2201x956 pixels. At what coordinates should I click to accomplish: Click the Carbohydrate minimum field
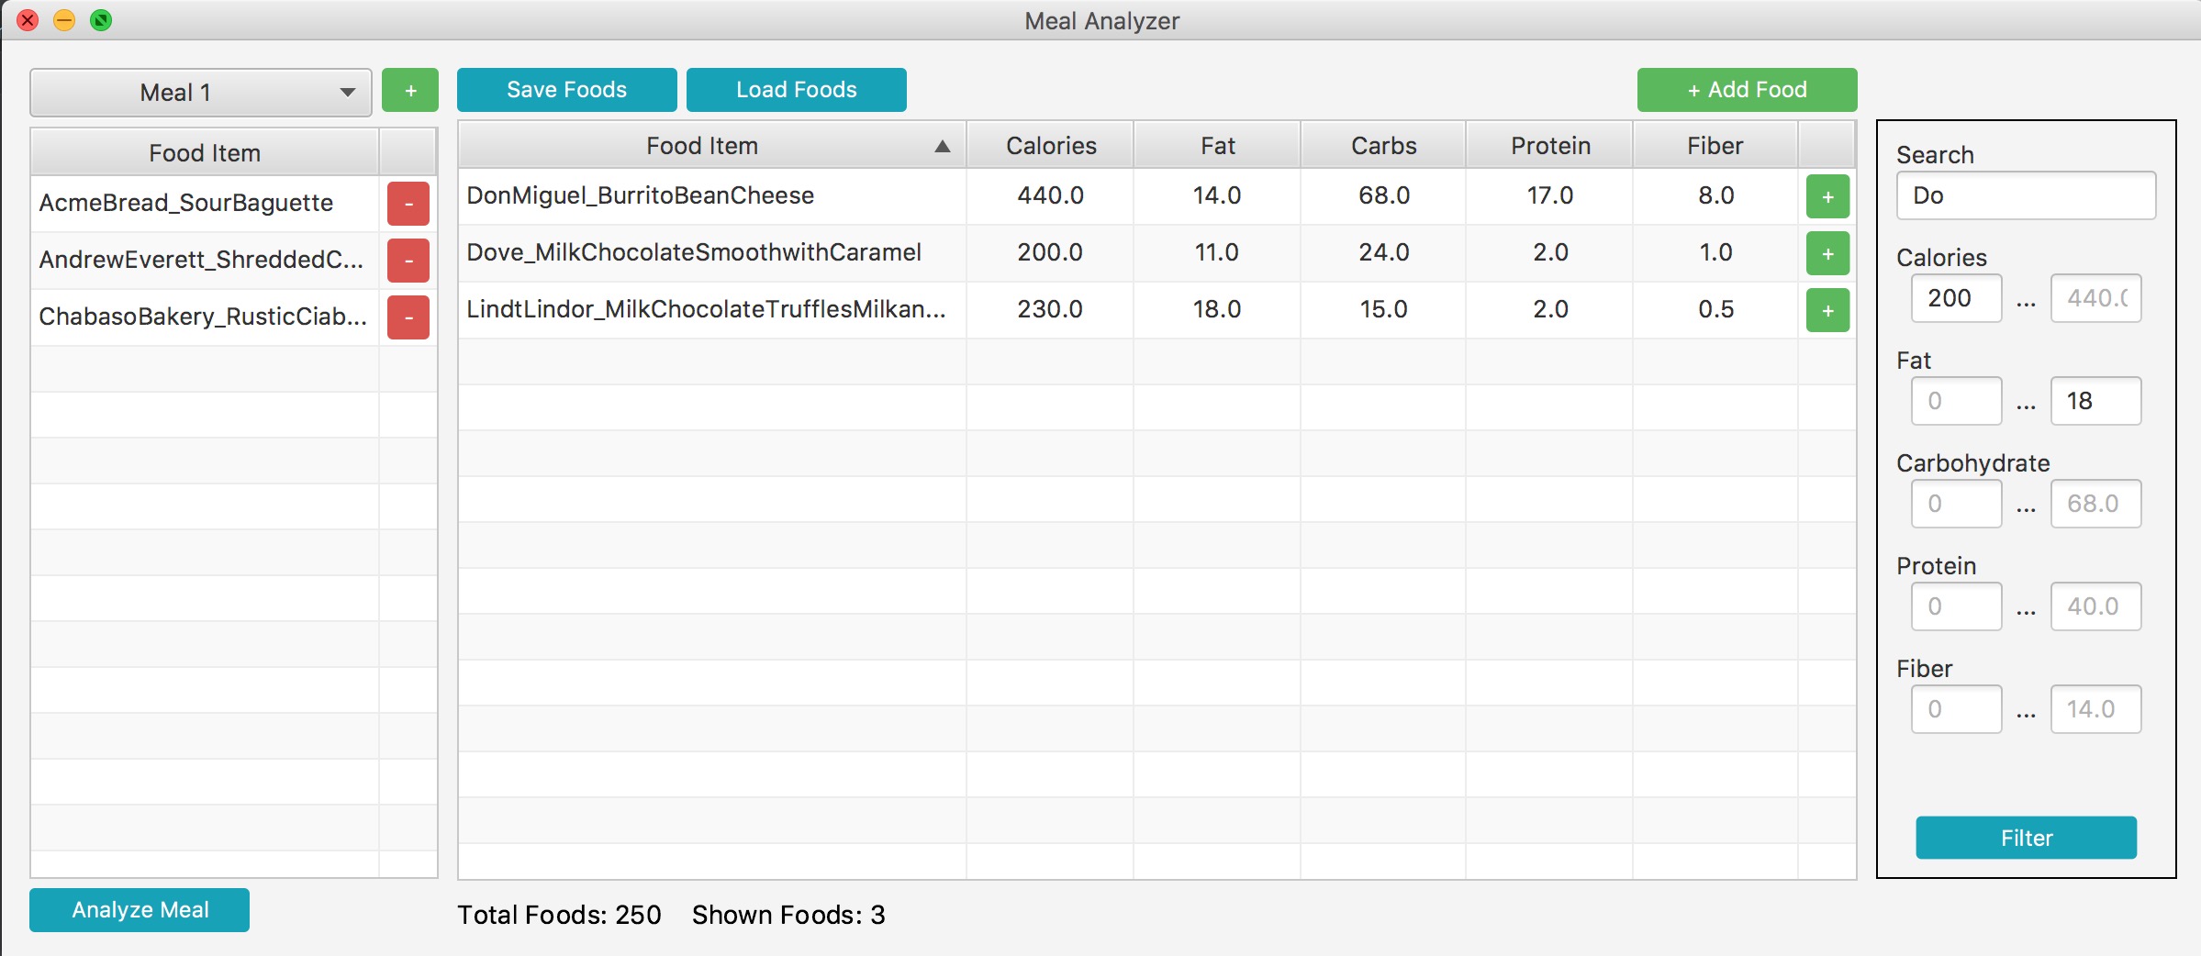(1956, 504)
